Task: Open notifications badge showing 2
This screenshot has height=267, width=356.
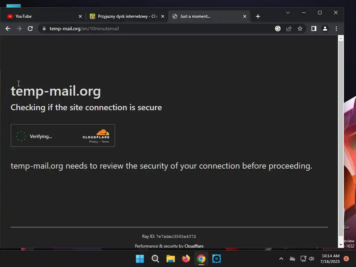Action: click(346, 259)
